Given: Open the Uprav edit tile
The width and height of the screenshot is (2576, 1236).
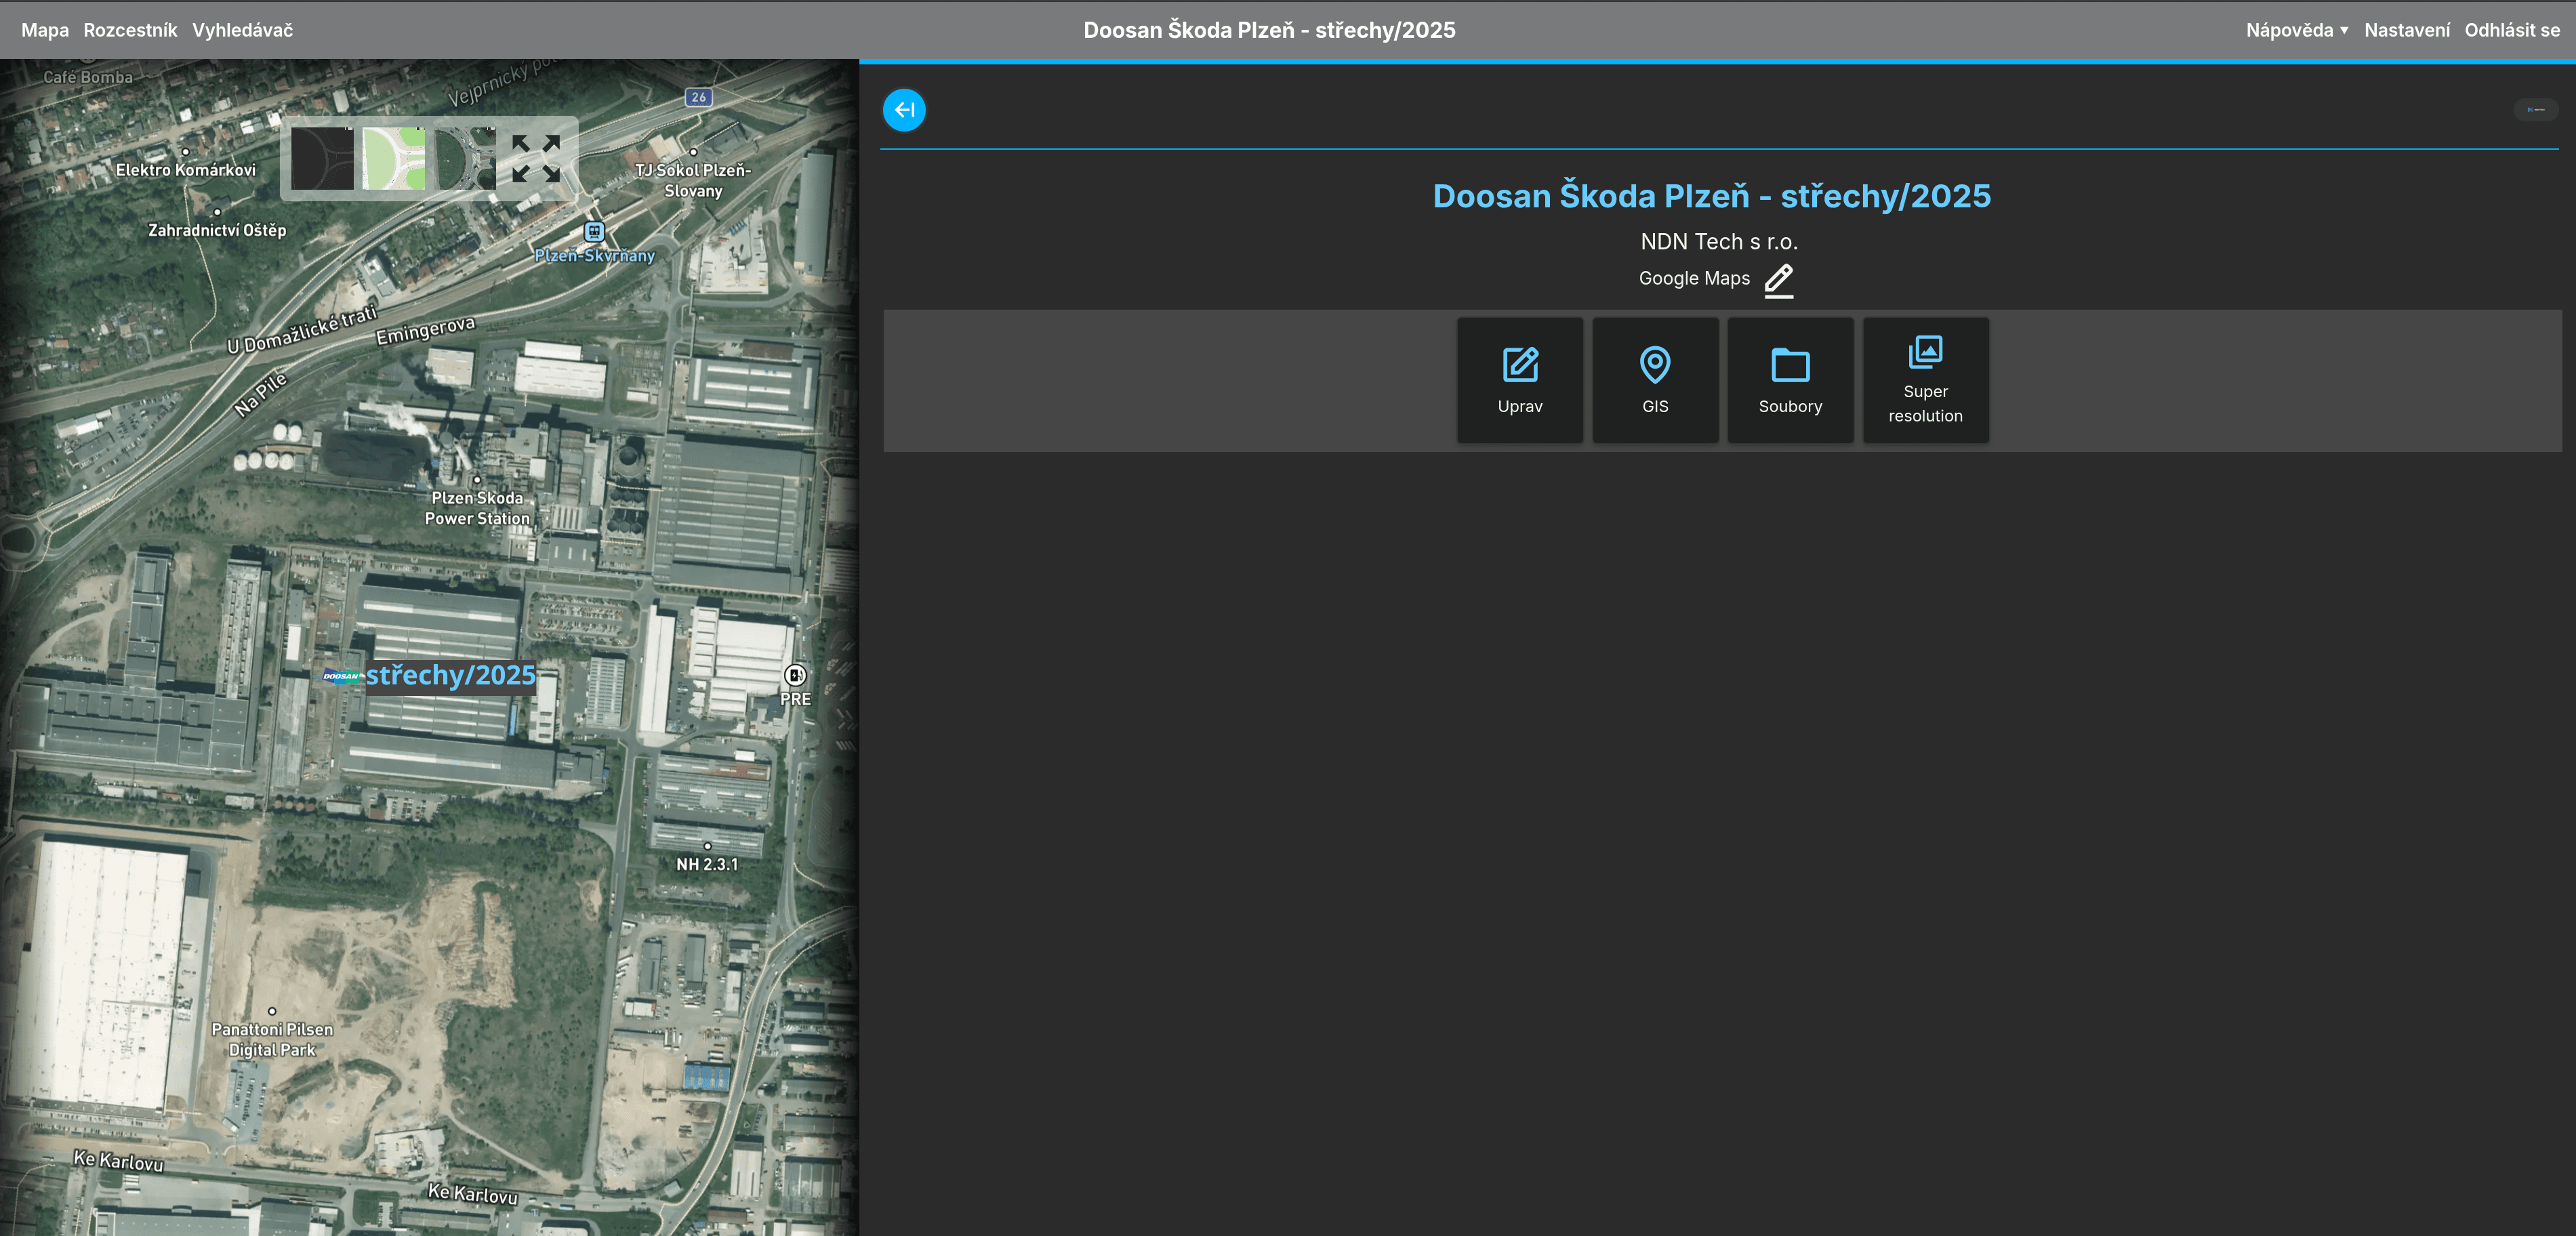Looking at the screenshot, I should (x=1519, y=380).
